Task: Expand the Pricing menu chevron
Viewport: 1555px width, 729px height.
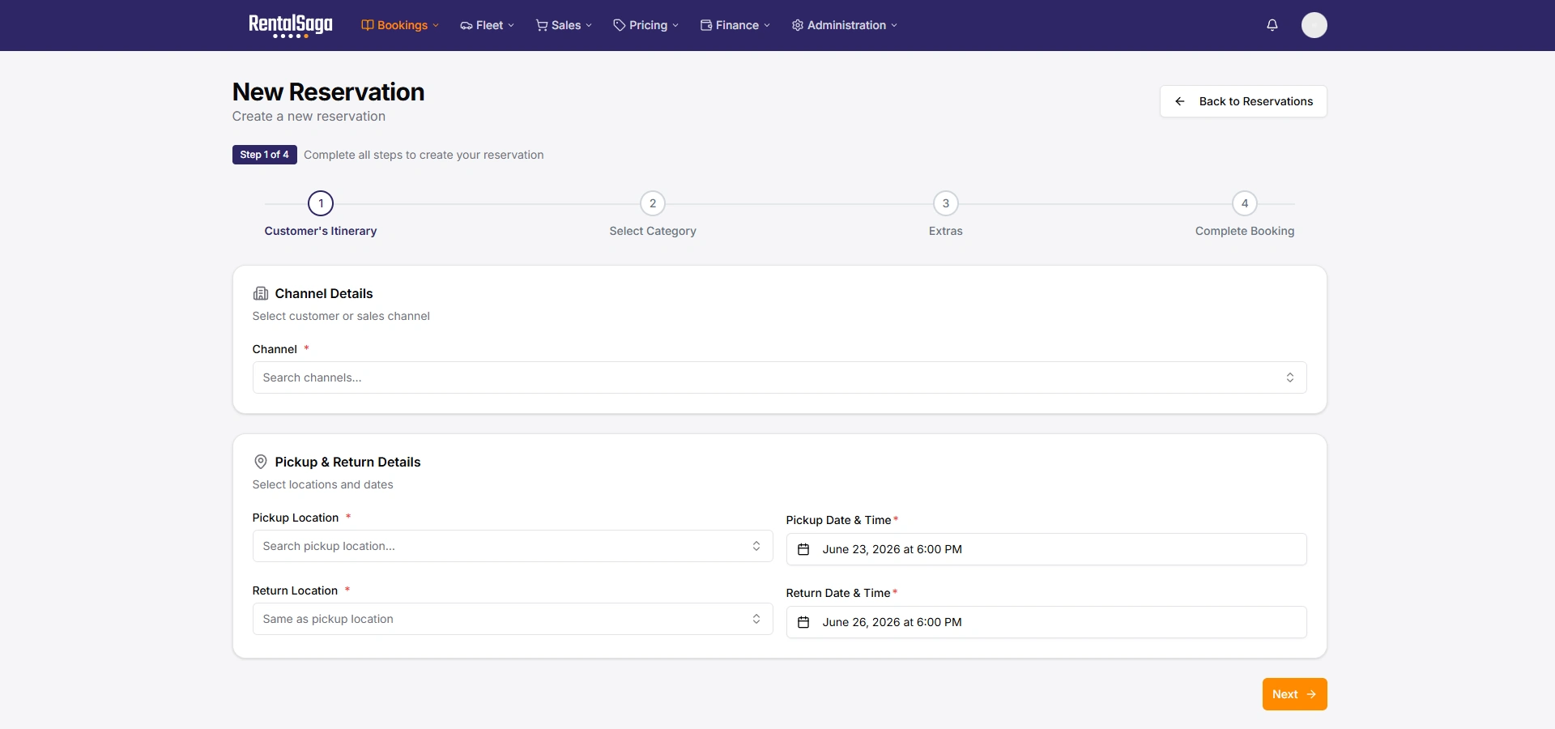Action: pyautogui.click(x=675, y=25)
